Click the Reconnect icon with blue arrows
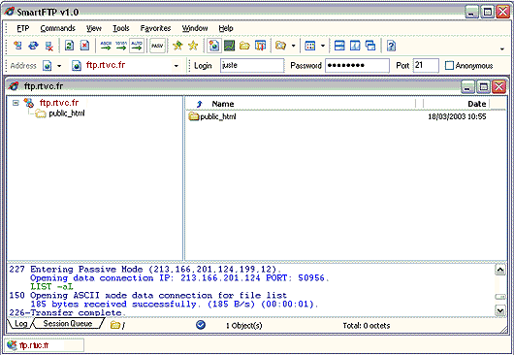Screen dimensions: 514x355 33,46
